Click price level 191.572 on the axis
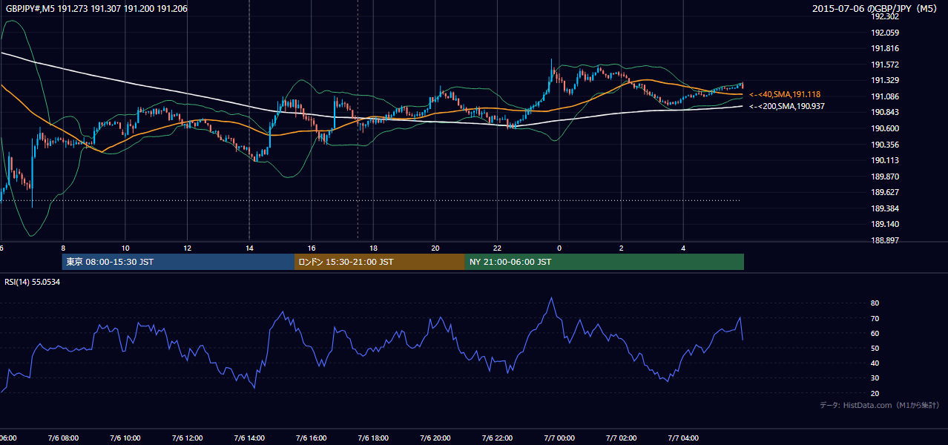Viewport: 948px width, 445px height. click(885, 65)
